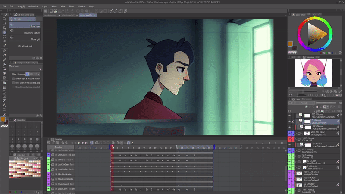Select the Gradient tool
Image resolution: width=345 pixels, height=194 pixels.
pos(4,88)
